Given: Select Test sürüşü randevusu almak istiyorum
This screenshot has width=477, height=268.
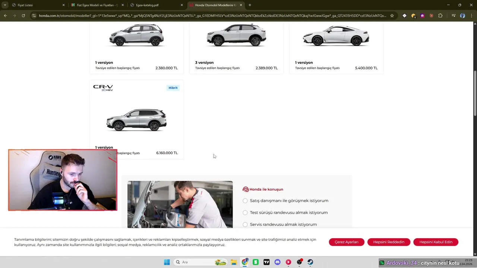Looking at the screenshot, I should (245, 213).
